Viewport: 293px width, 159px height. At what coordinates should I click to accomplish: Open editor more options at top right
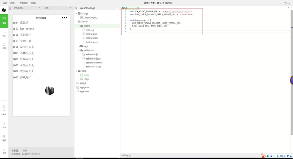pos(290,8)
